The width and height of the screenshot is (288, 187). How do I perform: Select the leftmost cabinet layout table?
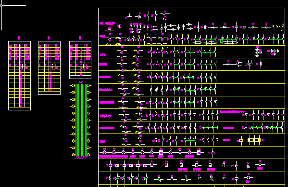(x=19, y=76)
